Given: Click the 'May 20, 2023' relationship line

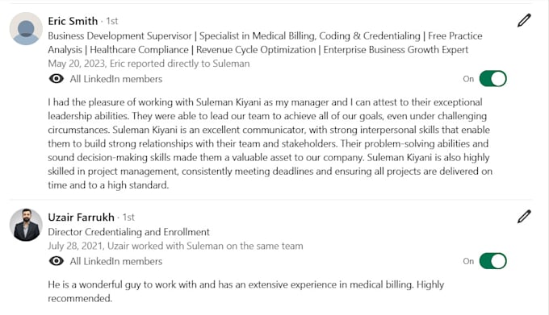Looking at the screenshot, I should (149, 64).
